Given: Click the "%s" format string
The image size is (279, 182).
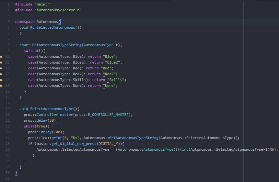Looking at the screenshot, I should [x=75, y=138].
